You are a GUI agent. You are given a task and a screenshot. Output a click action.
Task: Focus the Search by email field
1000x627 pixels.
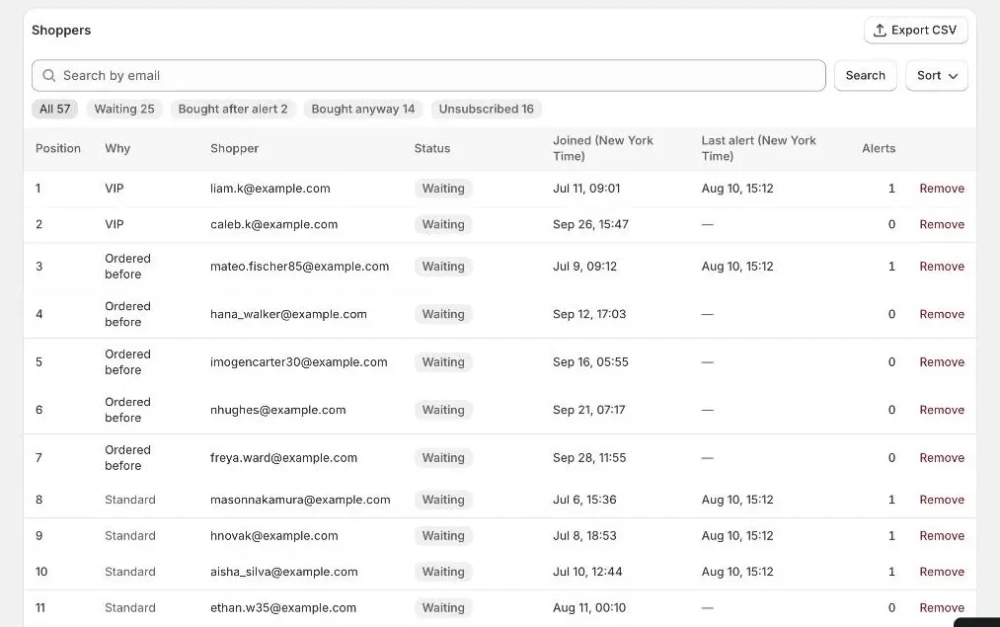(428, 75)
